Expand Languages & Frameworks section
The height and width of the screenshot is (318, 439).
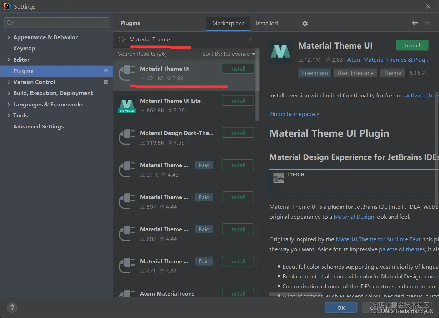[9, 104]
